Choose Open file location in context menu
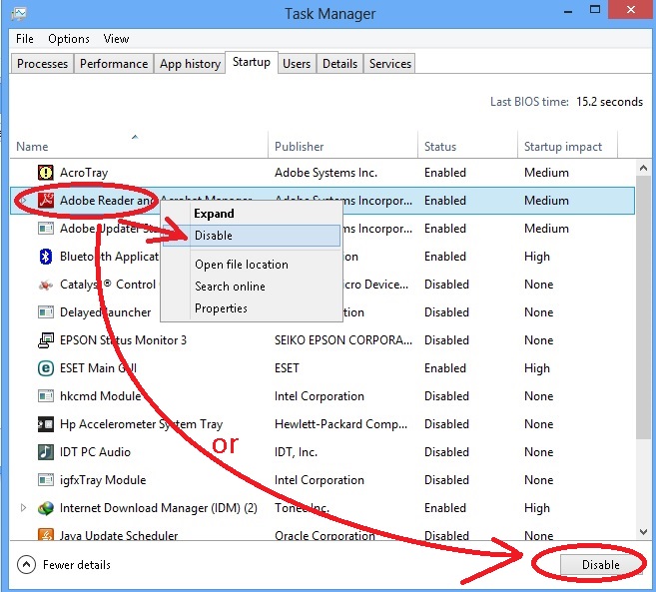 point(252,265)
